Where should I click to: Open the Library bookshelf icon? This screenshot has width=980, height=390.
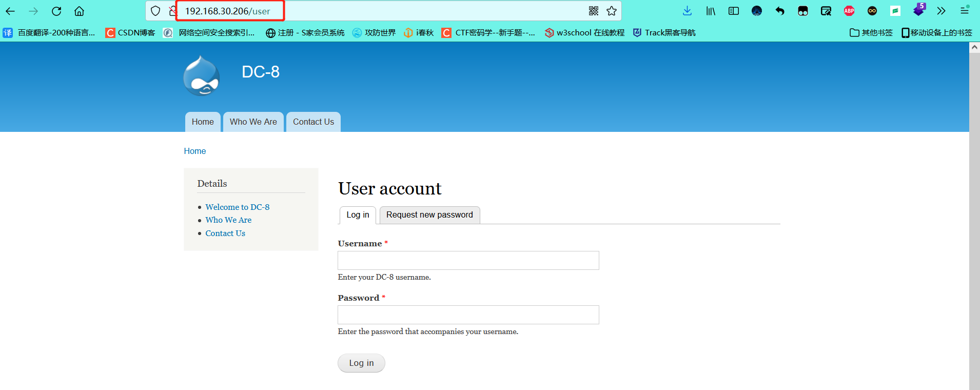point(711,11)
